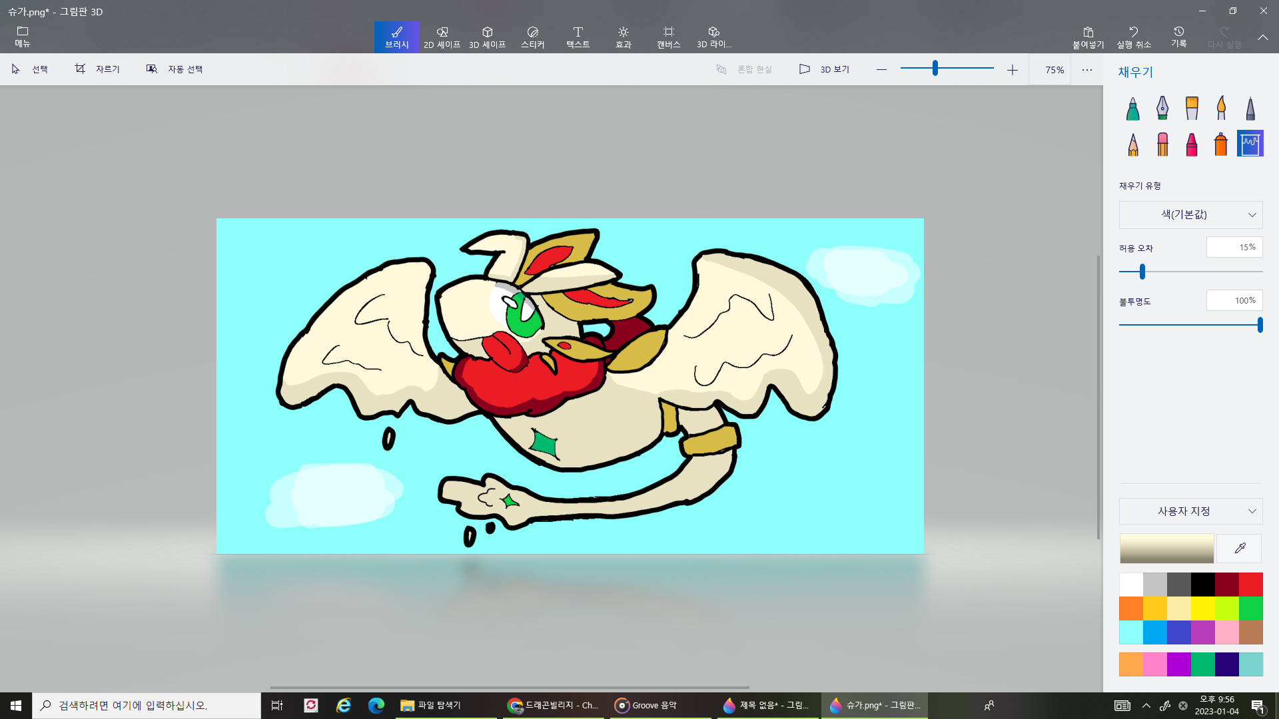Click the canvas vertical scrollbar
Screen dimensions: 1279x719
(x=1098, y=397)
